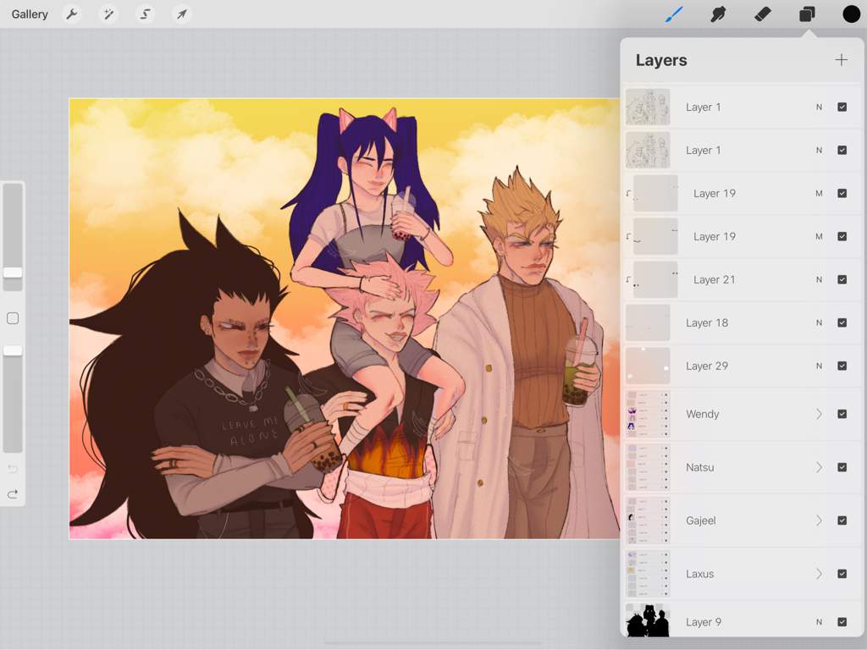
Task: Tap the Layer 18 thumbnail
Action: [x=648, y=322]
